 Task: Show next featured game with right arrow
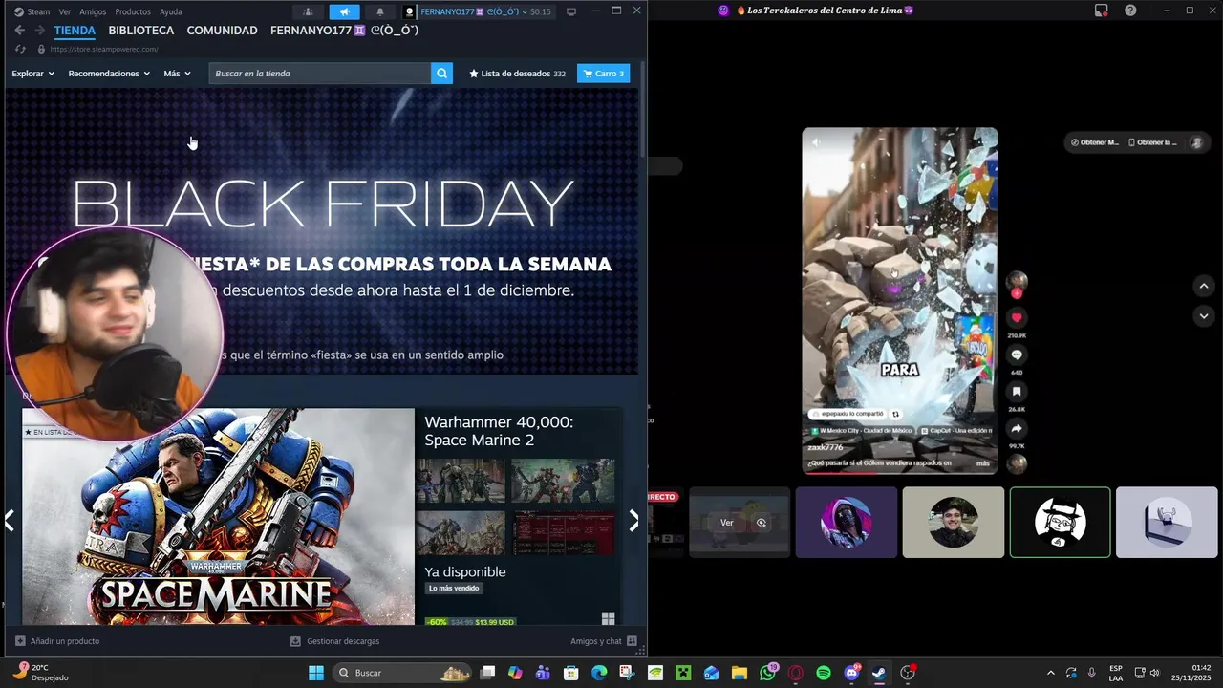(x=633, y=520)
